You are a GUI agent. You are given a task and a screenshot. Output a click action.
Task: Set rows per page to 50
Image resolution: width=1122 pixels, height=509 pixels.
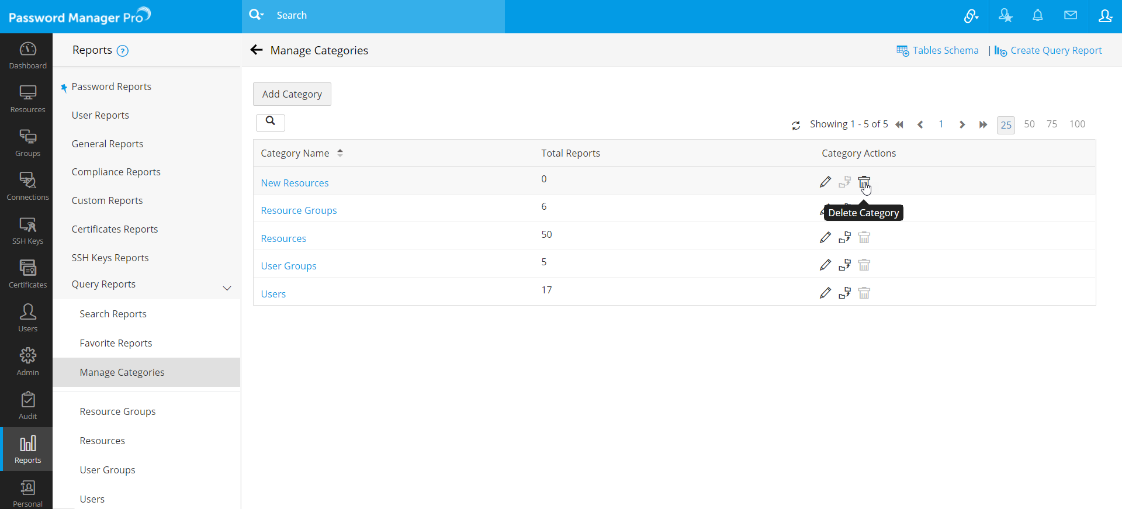pos(1029,124)
